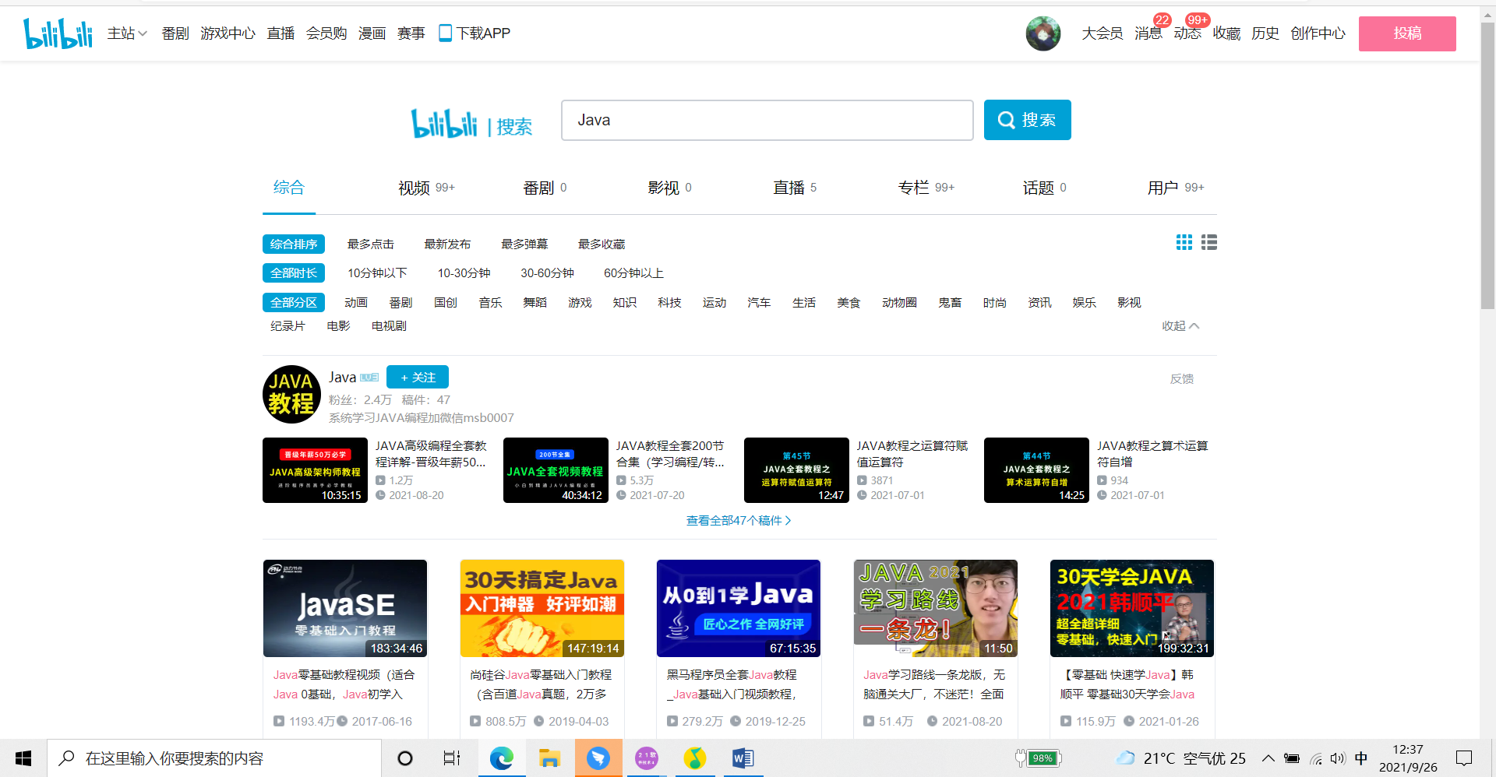Screen dimensions: 1496x777
Task: Open the green-yellow app on taskbar
Action: (x=694, y=758)
